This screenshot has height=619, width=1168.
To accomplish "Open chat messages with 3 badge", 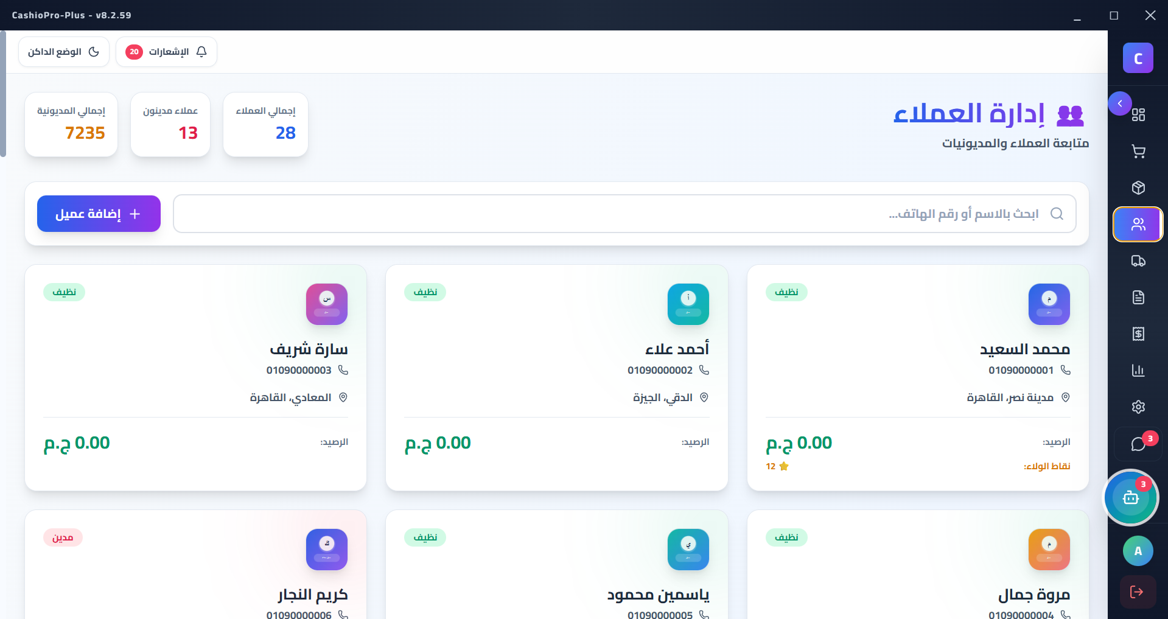I will click(x=1138, y=444).
